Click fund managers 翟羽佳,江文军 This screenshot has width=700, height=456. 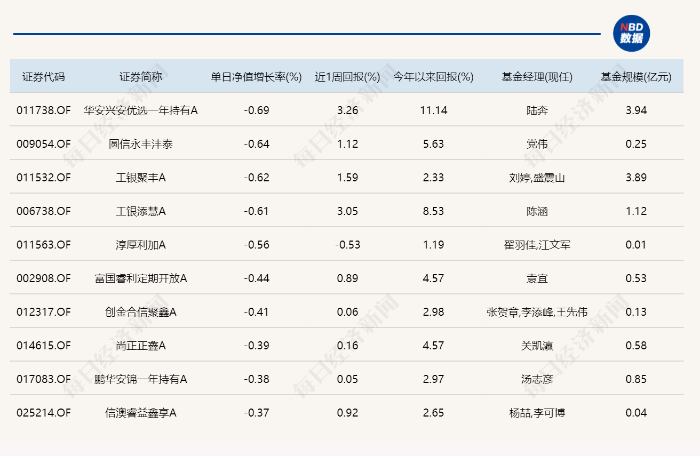pyautogui.click(x=537, y=245)
